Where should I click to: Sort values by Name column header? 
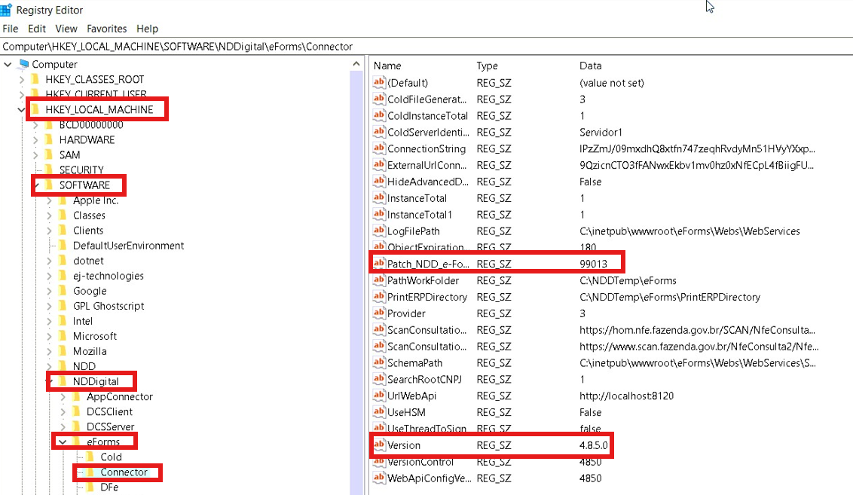[x=387, y=66]
